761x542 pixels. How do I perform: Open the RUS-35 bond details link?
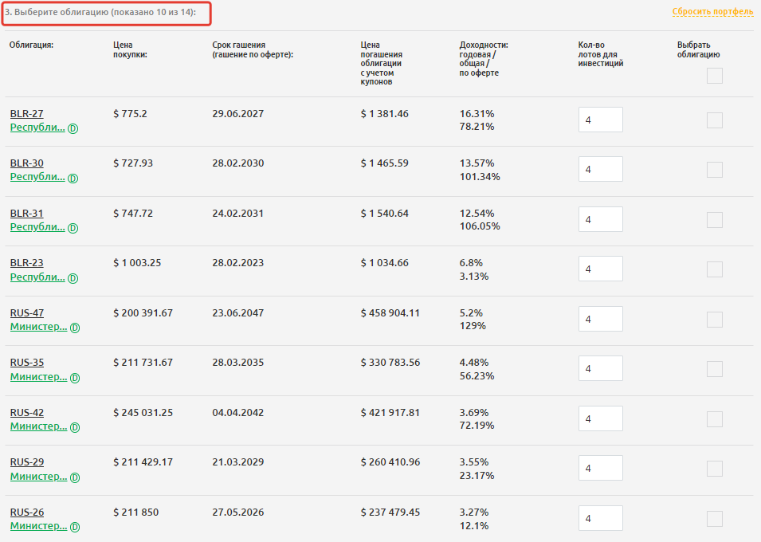coord(27,363)
